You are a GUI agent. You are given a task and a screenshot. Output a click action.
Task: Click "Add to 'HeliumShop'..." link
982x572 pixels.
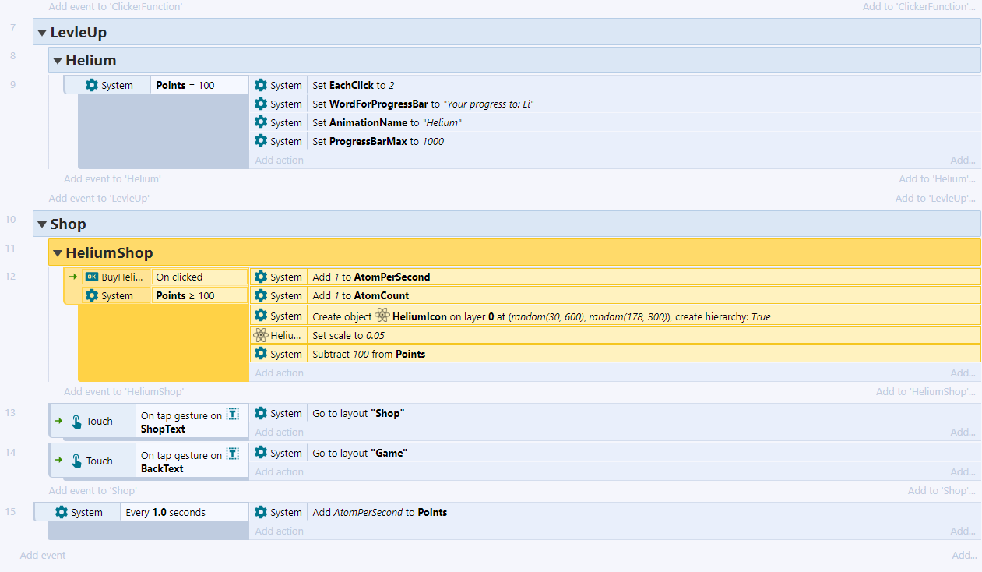tap(926, 392)
